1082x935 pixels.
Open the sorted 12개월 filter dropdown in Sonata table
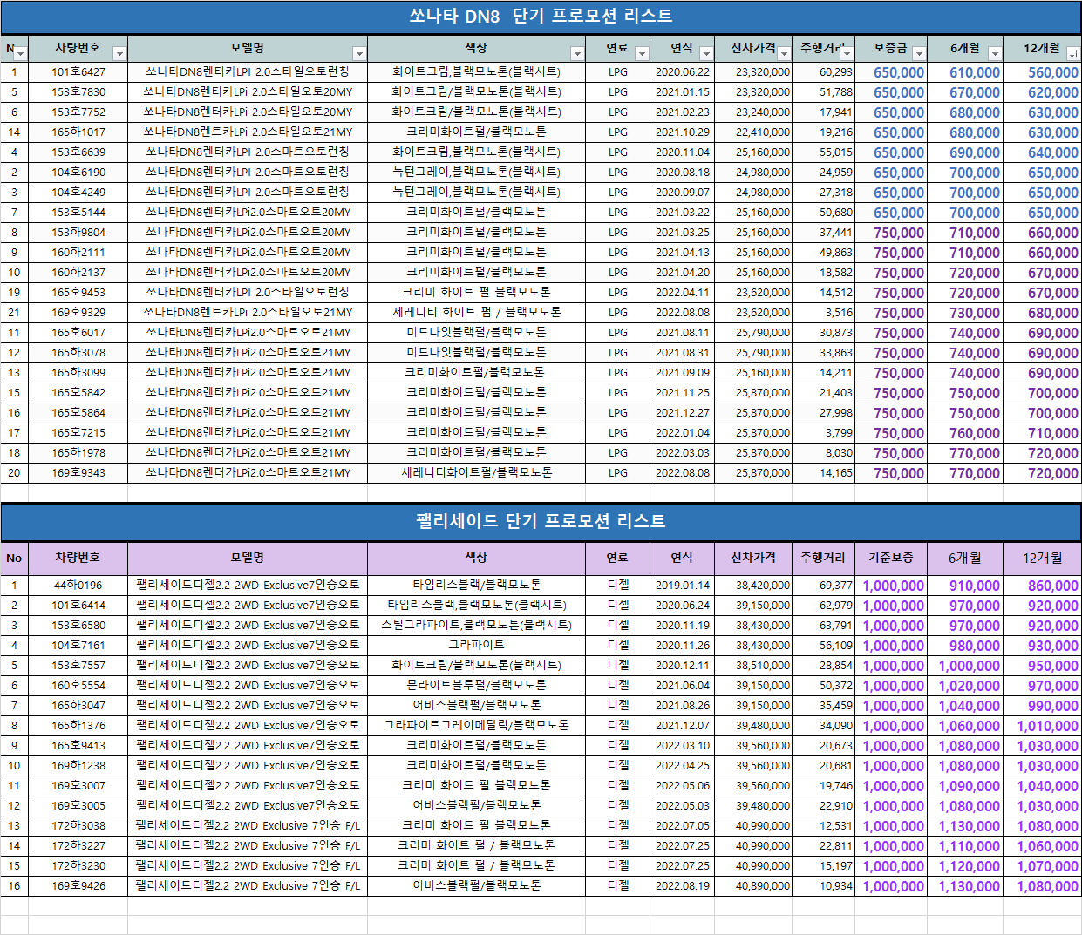click(x=1072, y=54)
